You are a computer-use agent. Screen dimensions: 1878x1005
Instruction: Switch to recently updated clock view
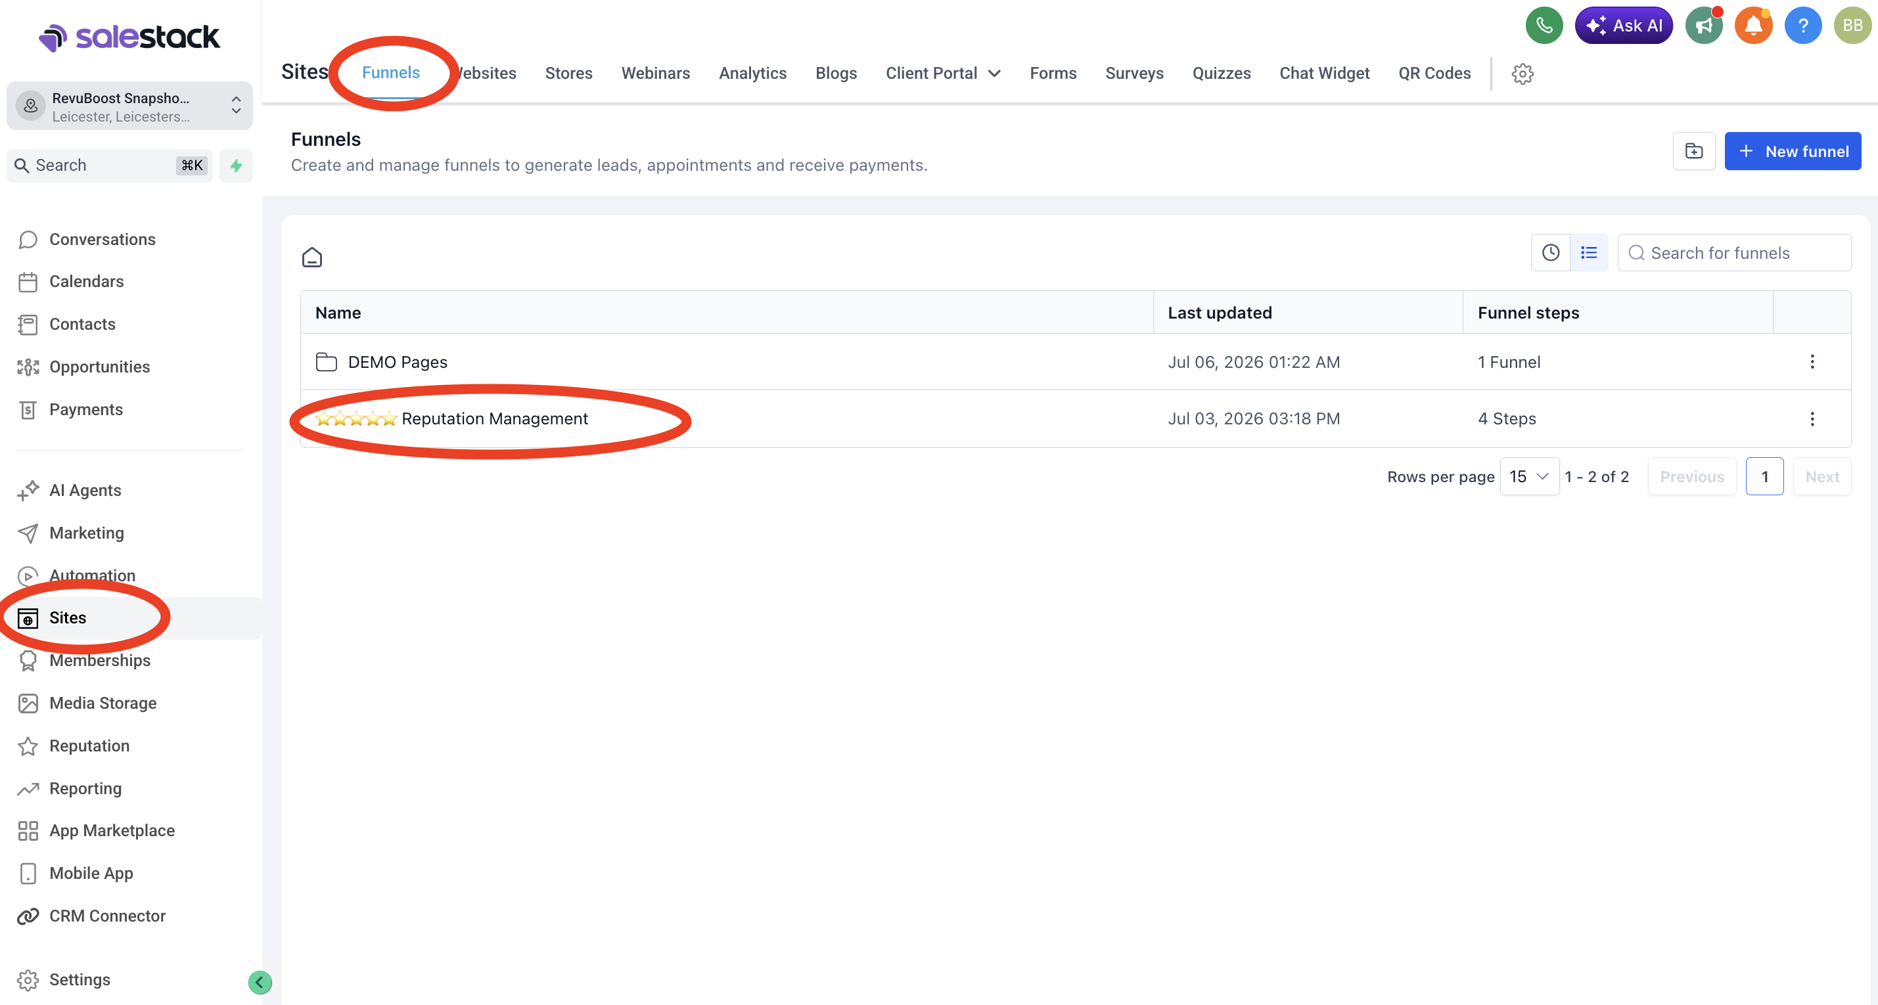coord(1551,253)
